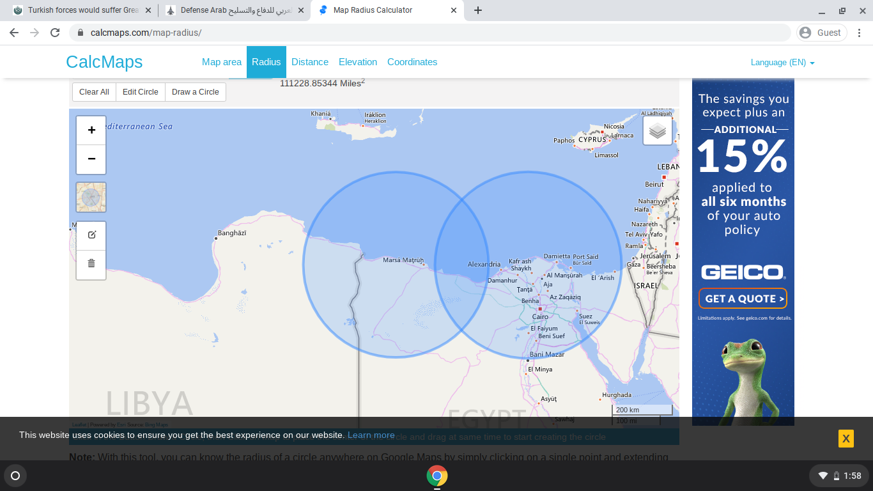Click the Beirut label on map
873x491 pixels.
[654, 184]
